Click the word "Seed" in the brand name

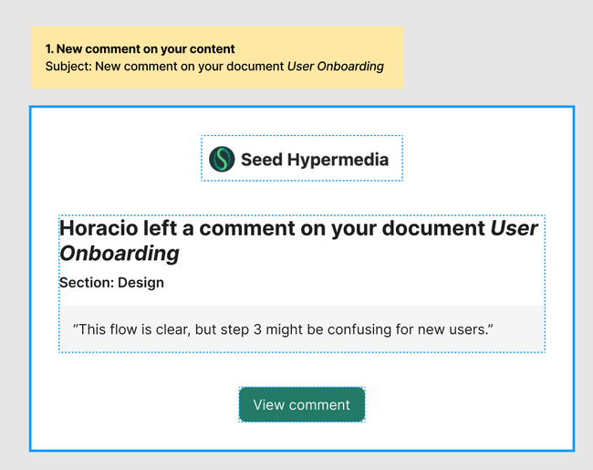coord(262,160)
